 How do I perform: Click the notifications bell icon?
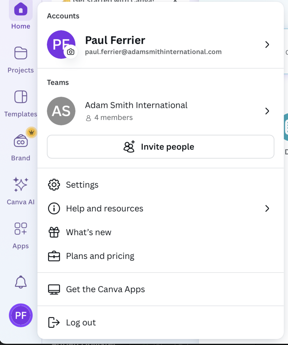click(x=21, y=282)
